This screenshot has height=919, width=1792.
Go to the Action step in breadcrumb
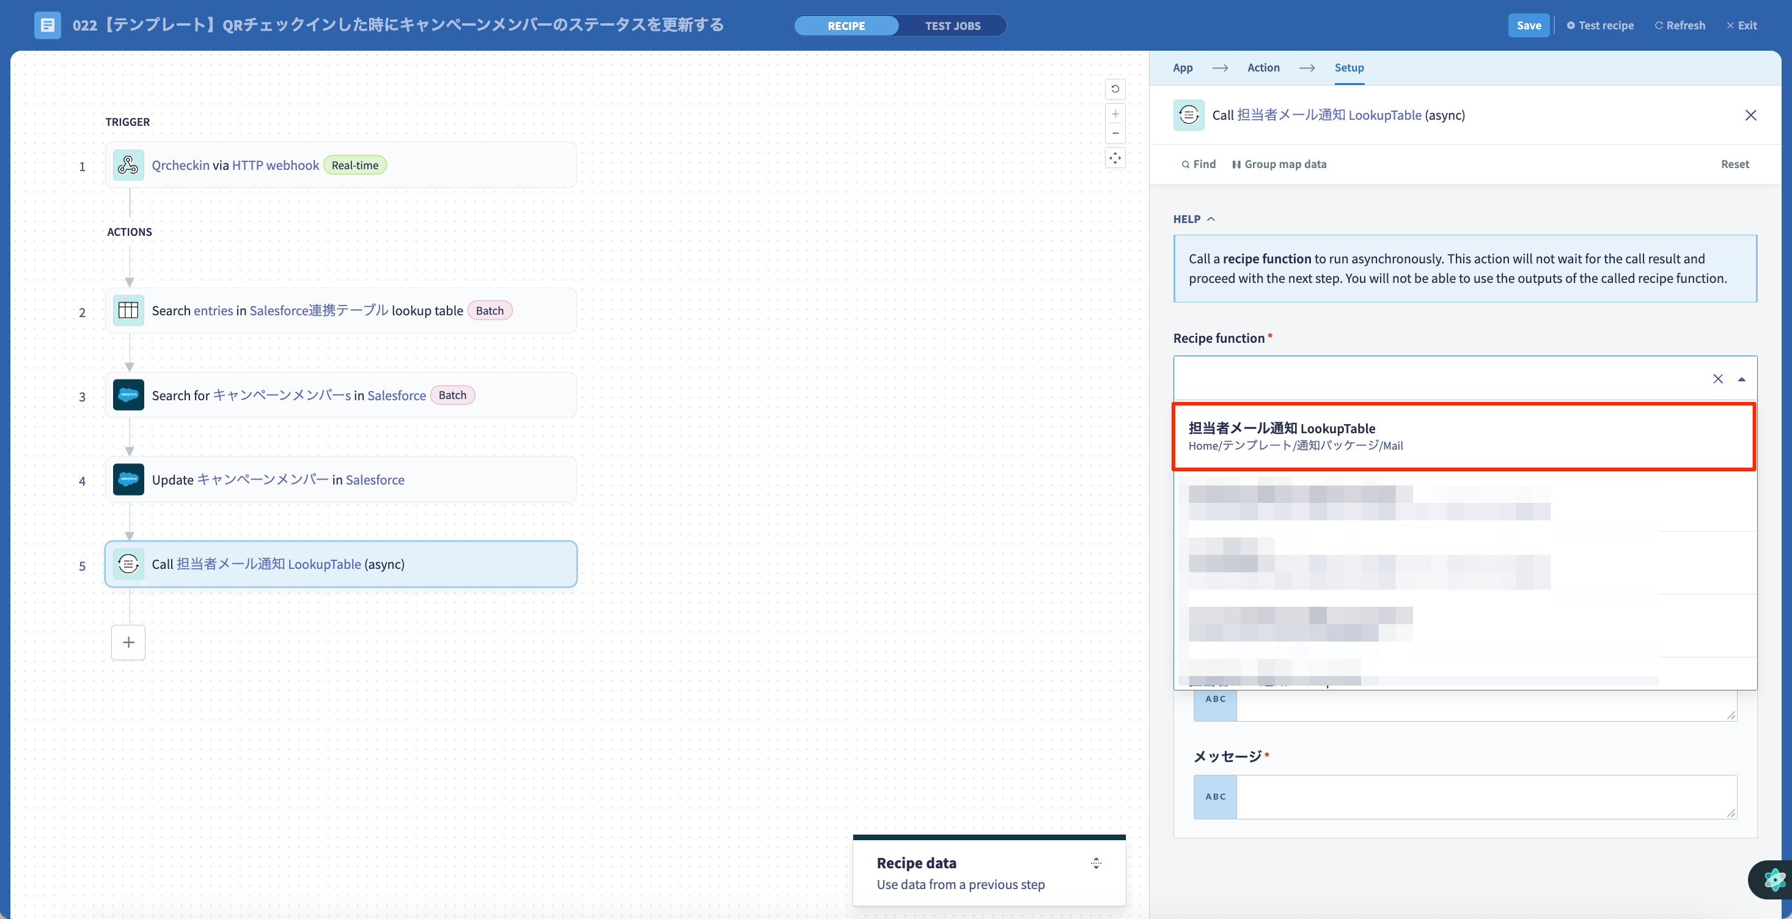click(1263, 67)
